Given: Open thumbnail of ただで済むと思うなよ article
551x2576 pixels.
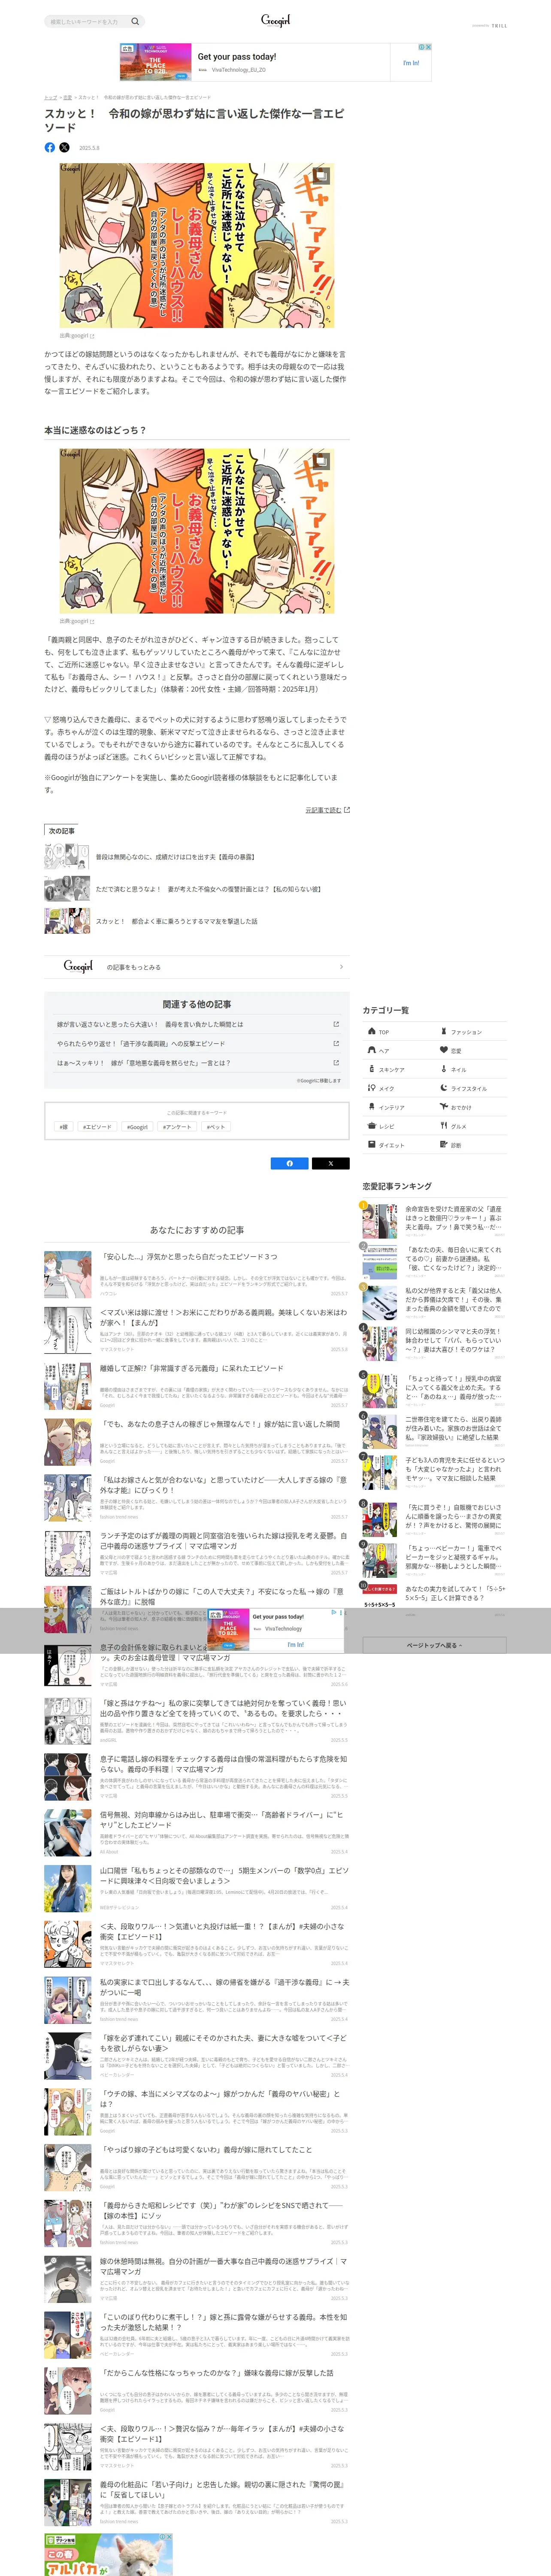Looking at the screenshot, I should click(x=67, y=889).
